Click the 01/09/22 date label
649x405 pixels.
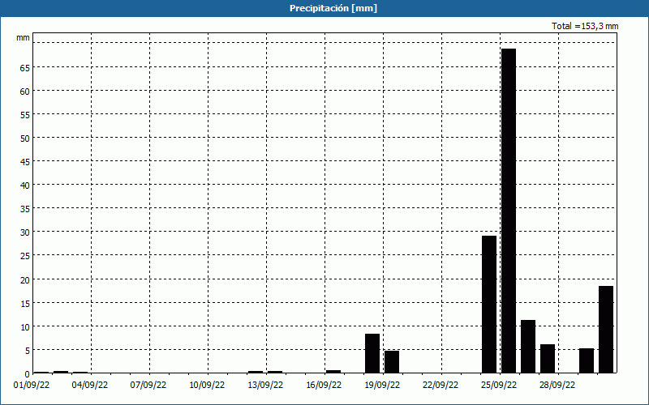32,386
